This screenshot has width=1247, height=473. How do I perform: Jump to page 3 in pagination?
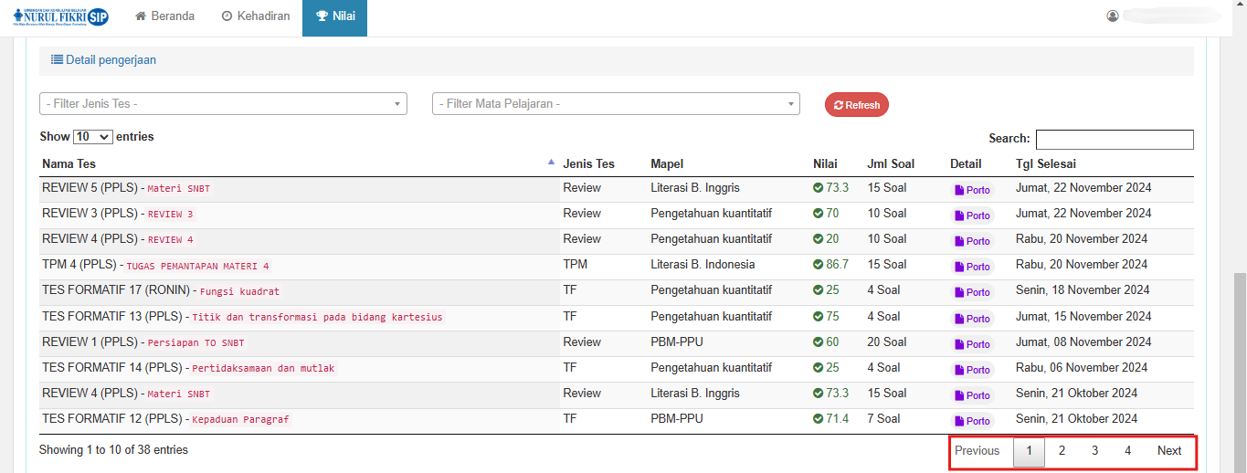pyautogui.click(x=1094, y=451)
